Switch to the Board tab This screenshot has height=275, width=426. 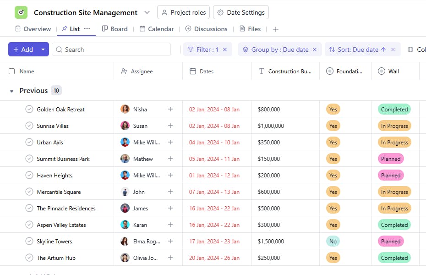[x=115, y=29]
